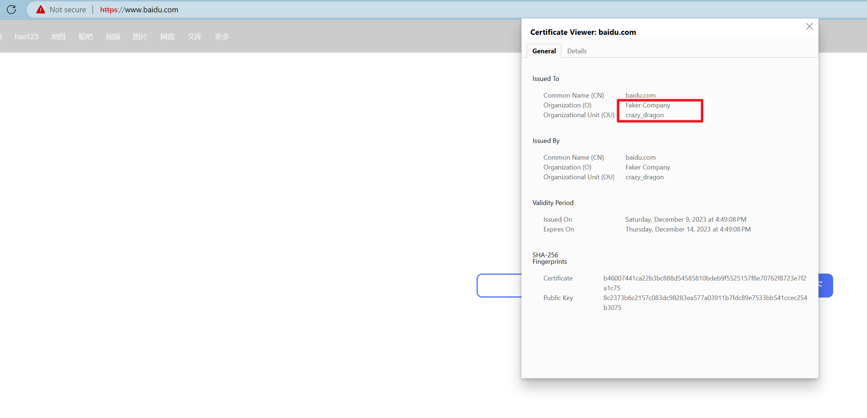Click the Issued By section heading
This screenshot has width=867, height=418.
click(x=546, y=141)
